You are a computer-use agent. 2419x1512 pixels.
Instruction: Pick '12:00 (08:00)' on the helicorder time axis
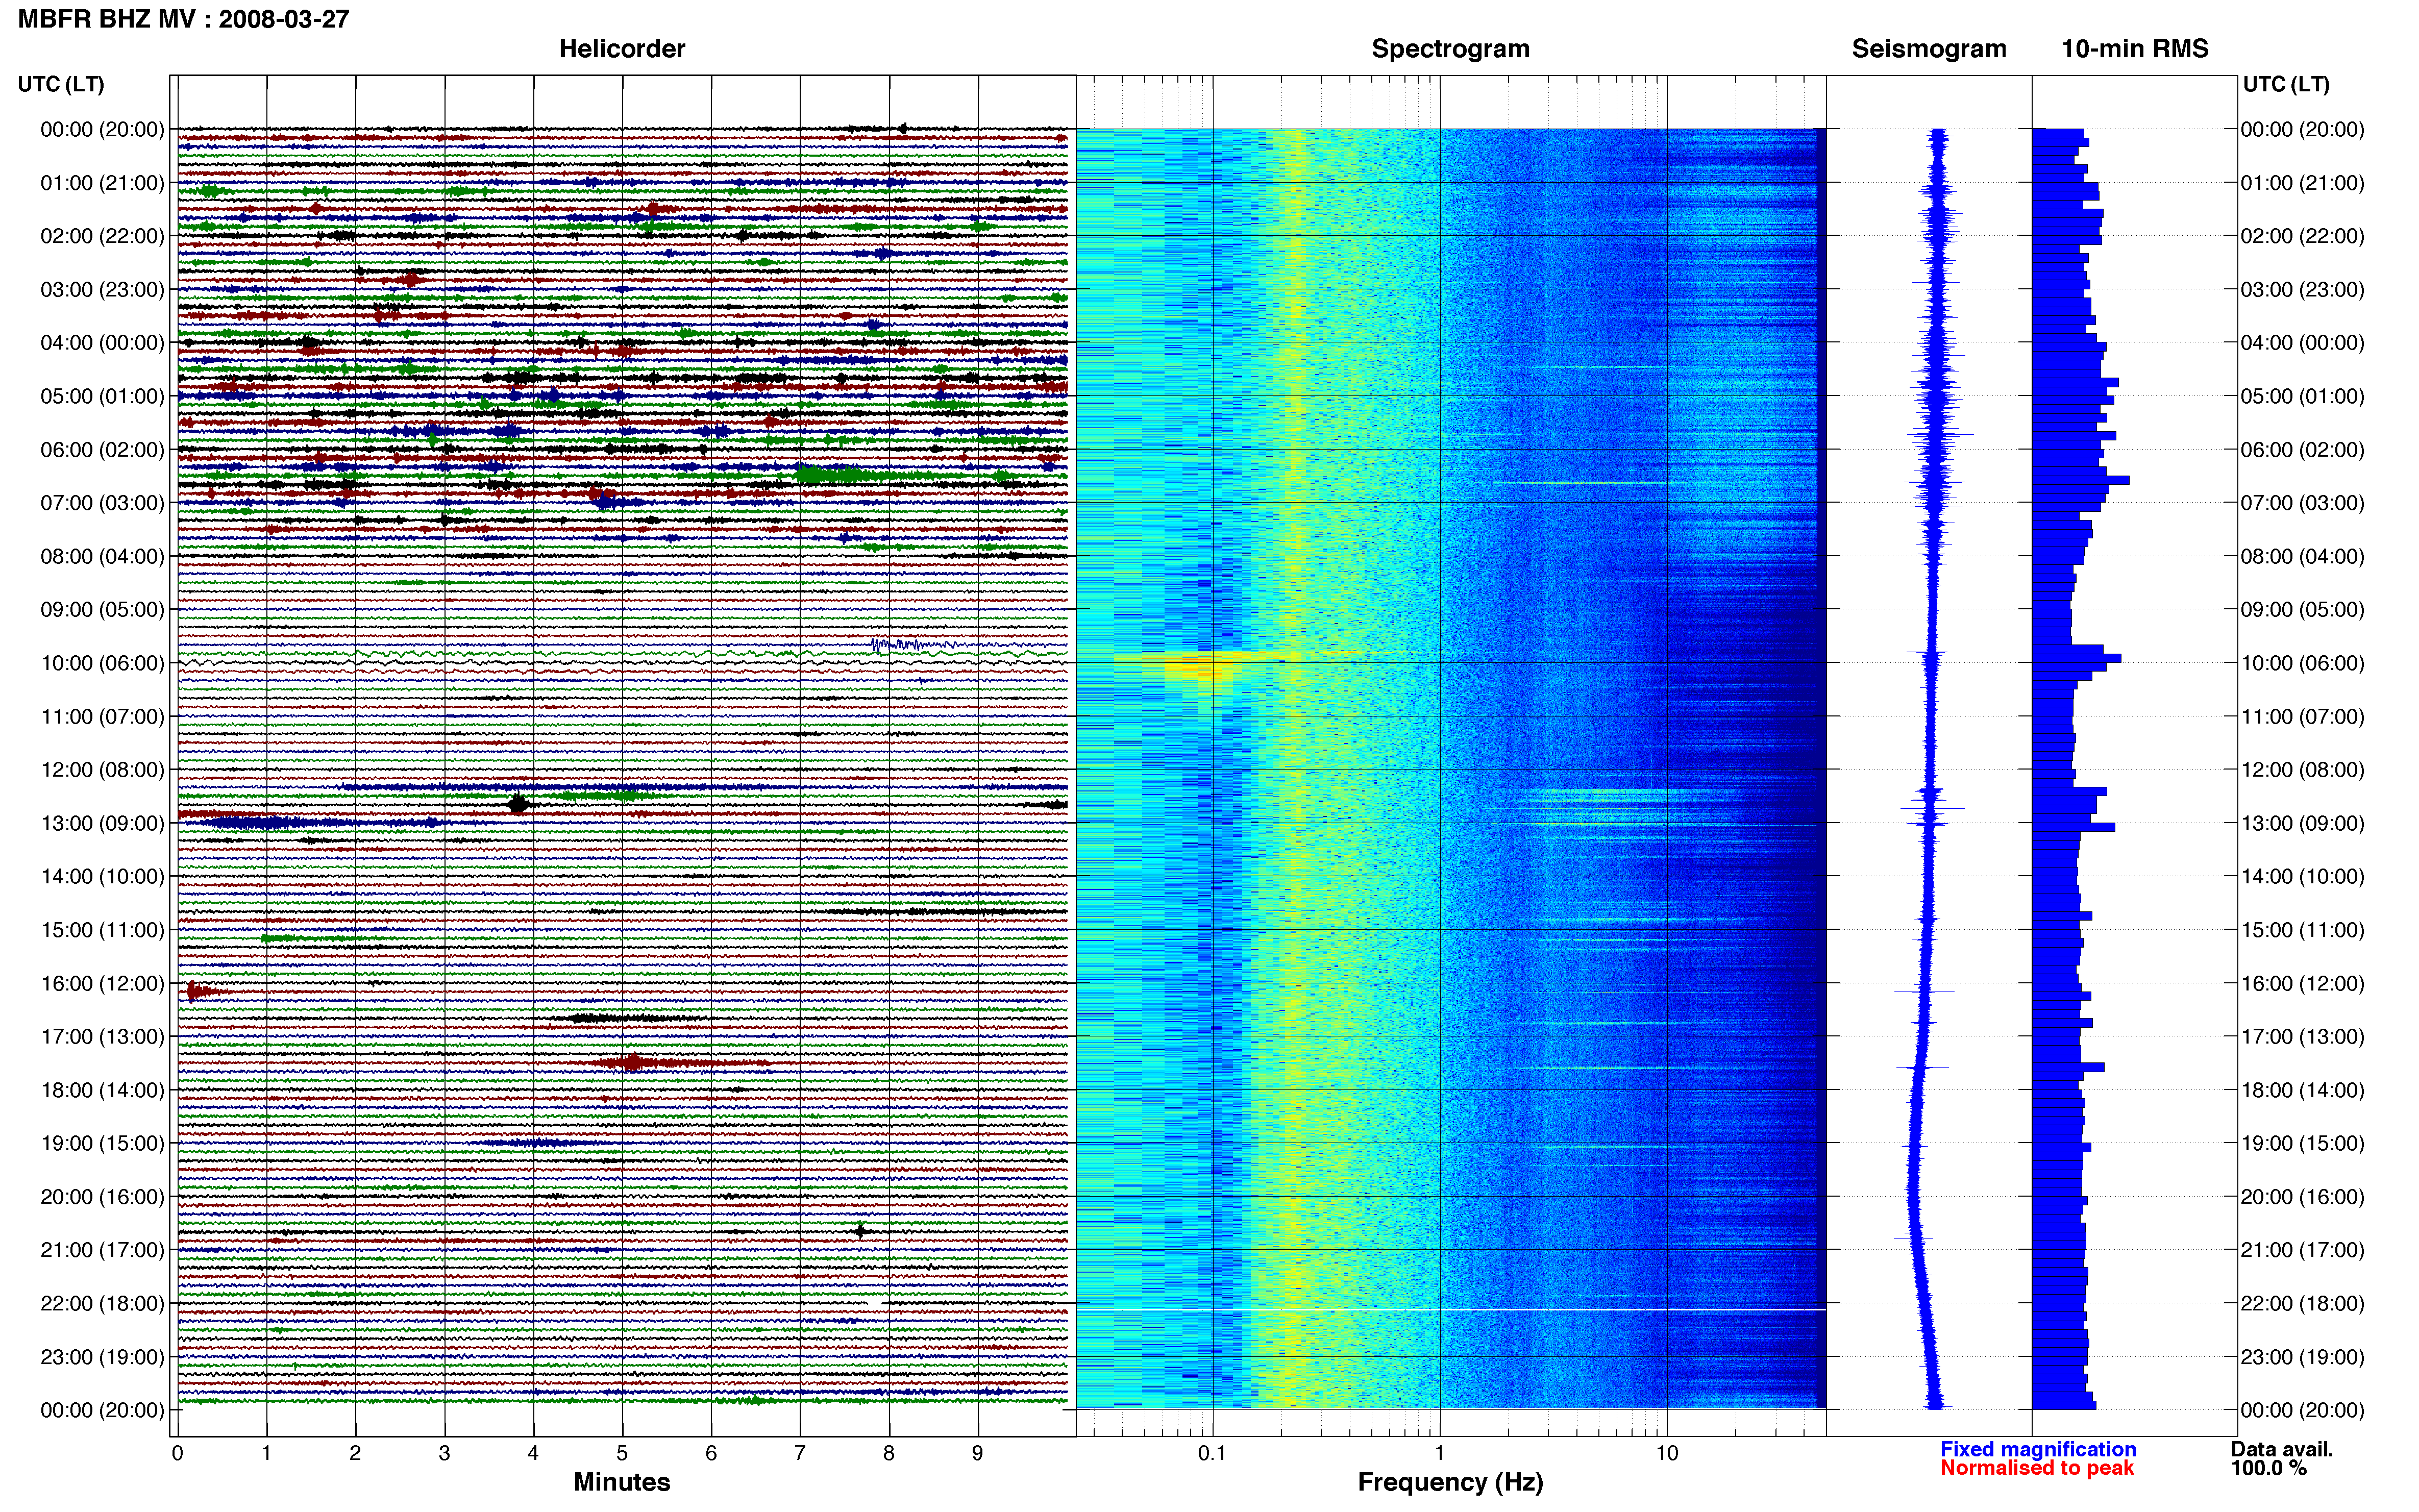tap(102, 770)
